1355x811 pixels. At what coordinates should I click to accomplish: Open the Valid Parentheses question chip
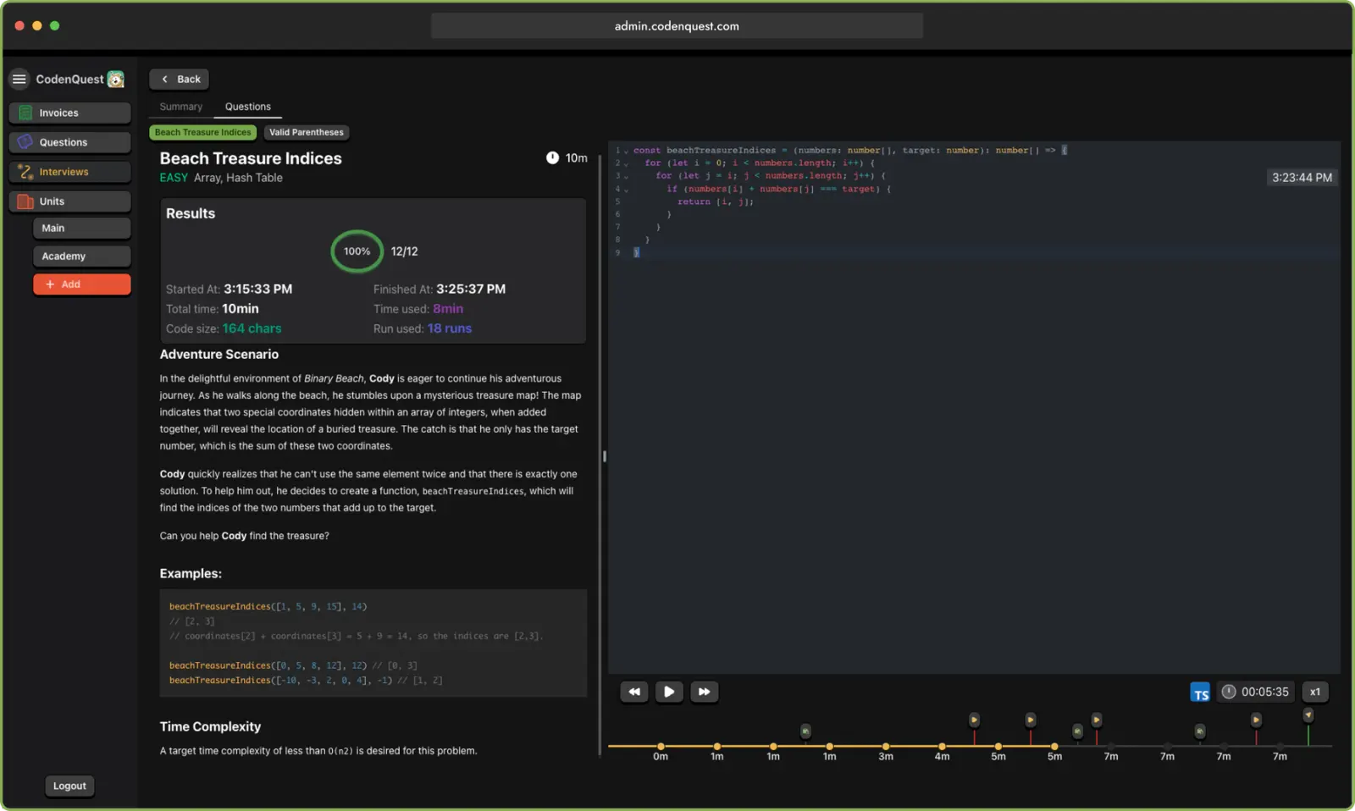pyautogui.click(x=307, y=132)
